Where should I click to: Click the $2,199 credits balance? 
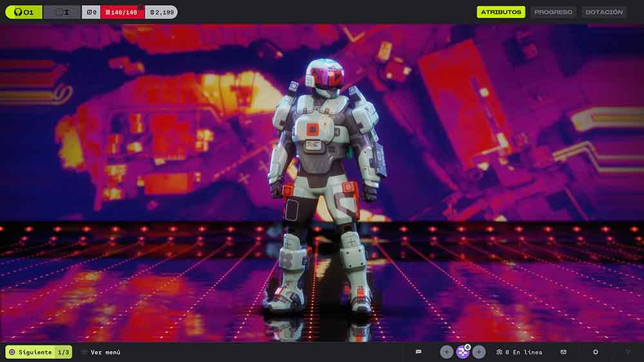coord(161,12)
